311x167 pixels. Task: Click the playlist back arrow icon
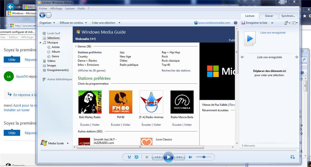(242, 57)
